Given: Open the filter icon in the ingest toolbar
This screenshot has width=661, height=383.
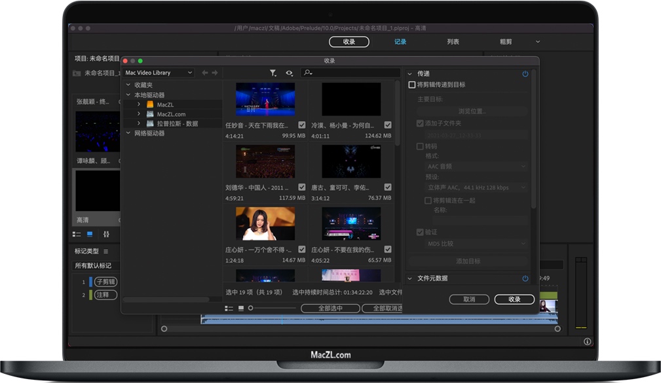Looking at the screenshot, I should (273, 73).
